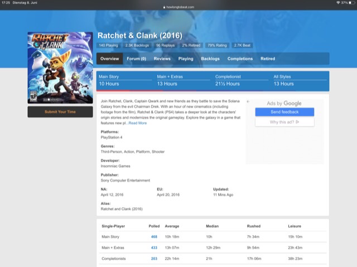The width and height of the screenshot is (357, 267).
Task: Click the 96 Replays stat badge
Action: 165,46
